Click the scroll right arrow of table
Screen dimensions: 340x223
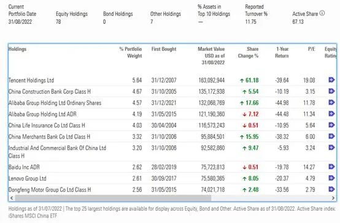(333, 198)
